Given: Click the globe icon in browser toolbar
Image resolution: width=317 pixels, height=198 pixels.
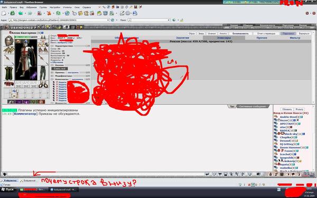Looking at the screenshot, I should coord(67,13).
